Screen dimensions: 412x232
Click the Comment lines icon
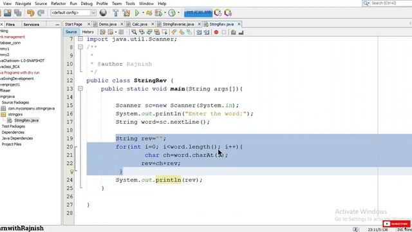pos(233,32)
